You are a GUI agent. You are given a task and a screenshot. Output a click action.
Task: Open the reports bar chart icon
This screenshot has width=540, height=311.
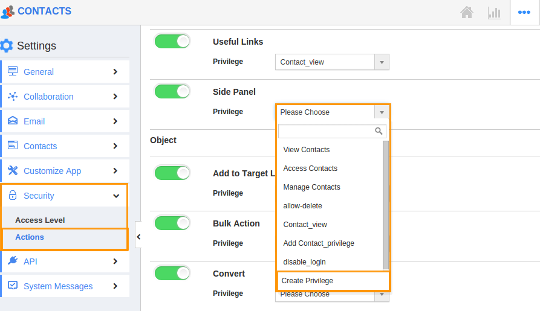[494, 13]
